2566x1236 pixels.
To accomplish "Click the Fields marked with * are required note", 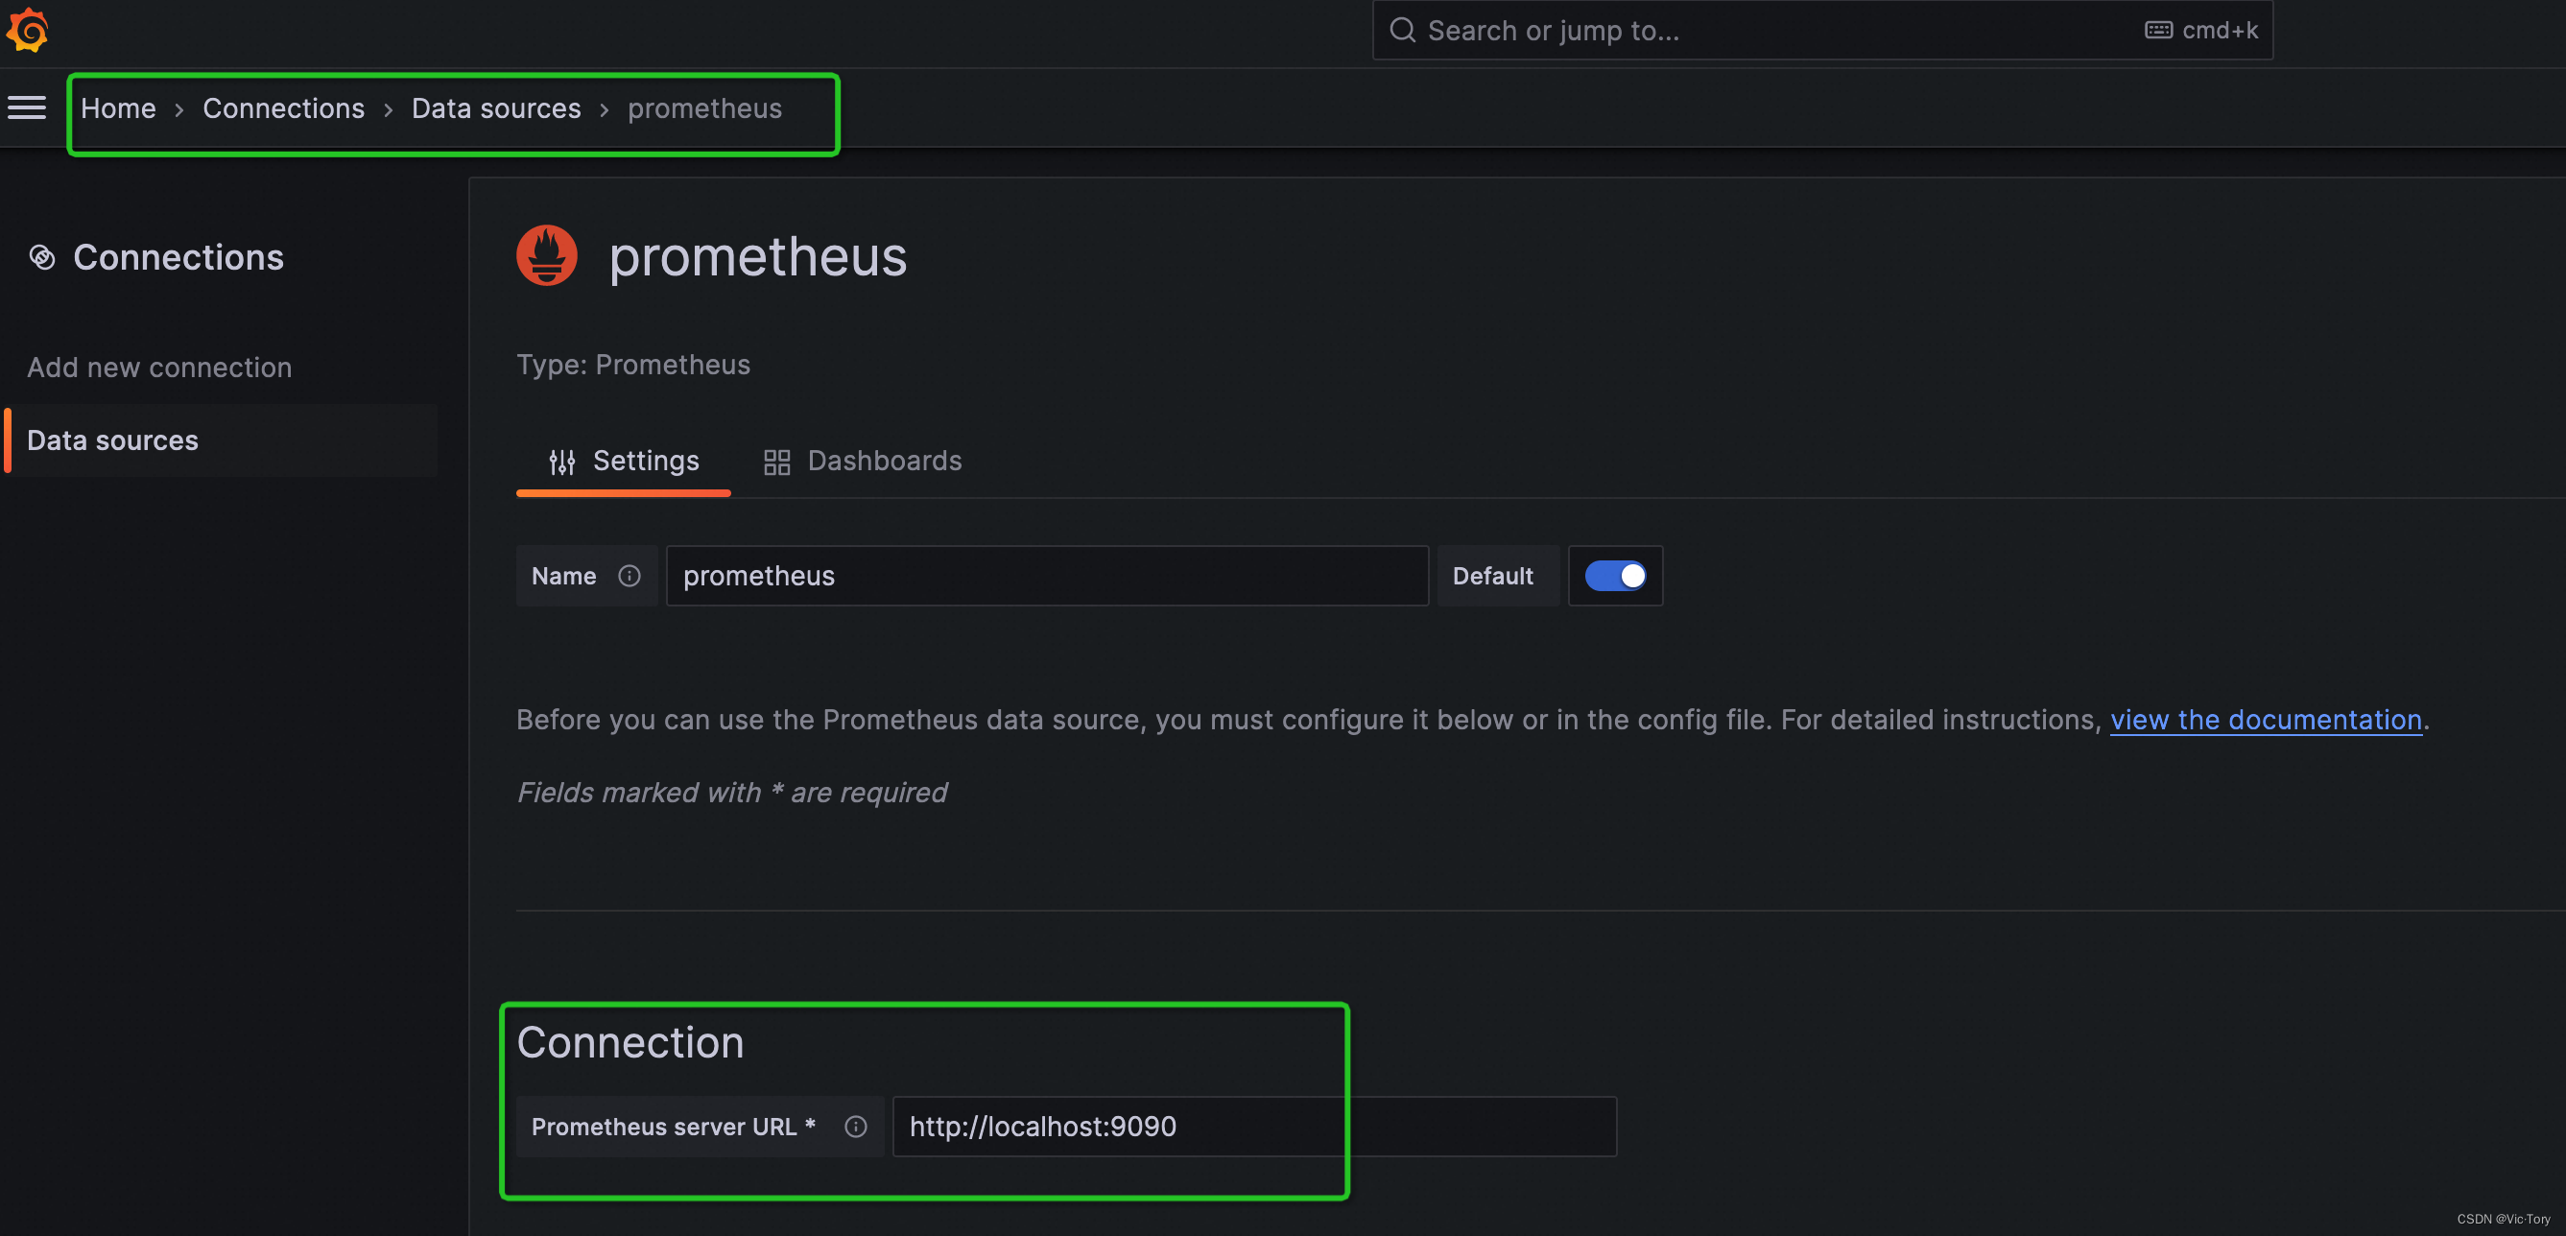I will tap(731, 793).
